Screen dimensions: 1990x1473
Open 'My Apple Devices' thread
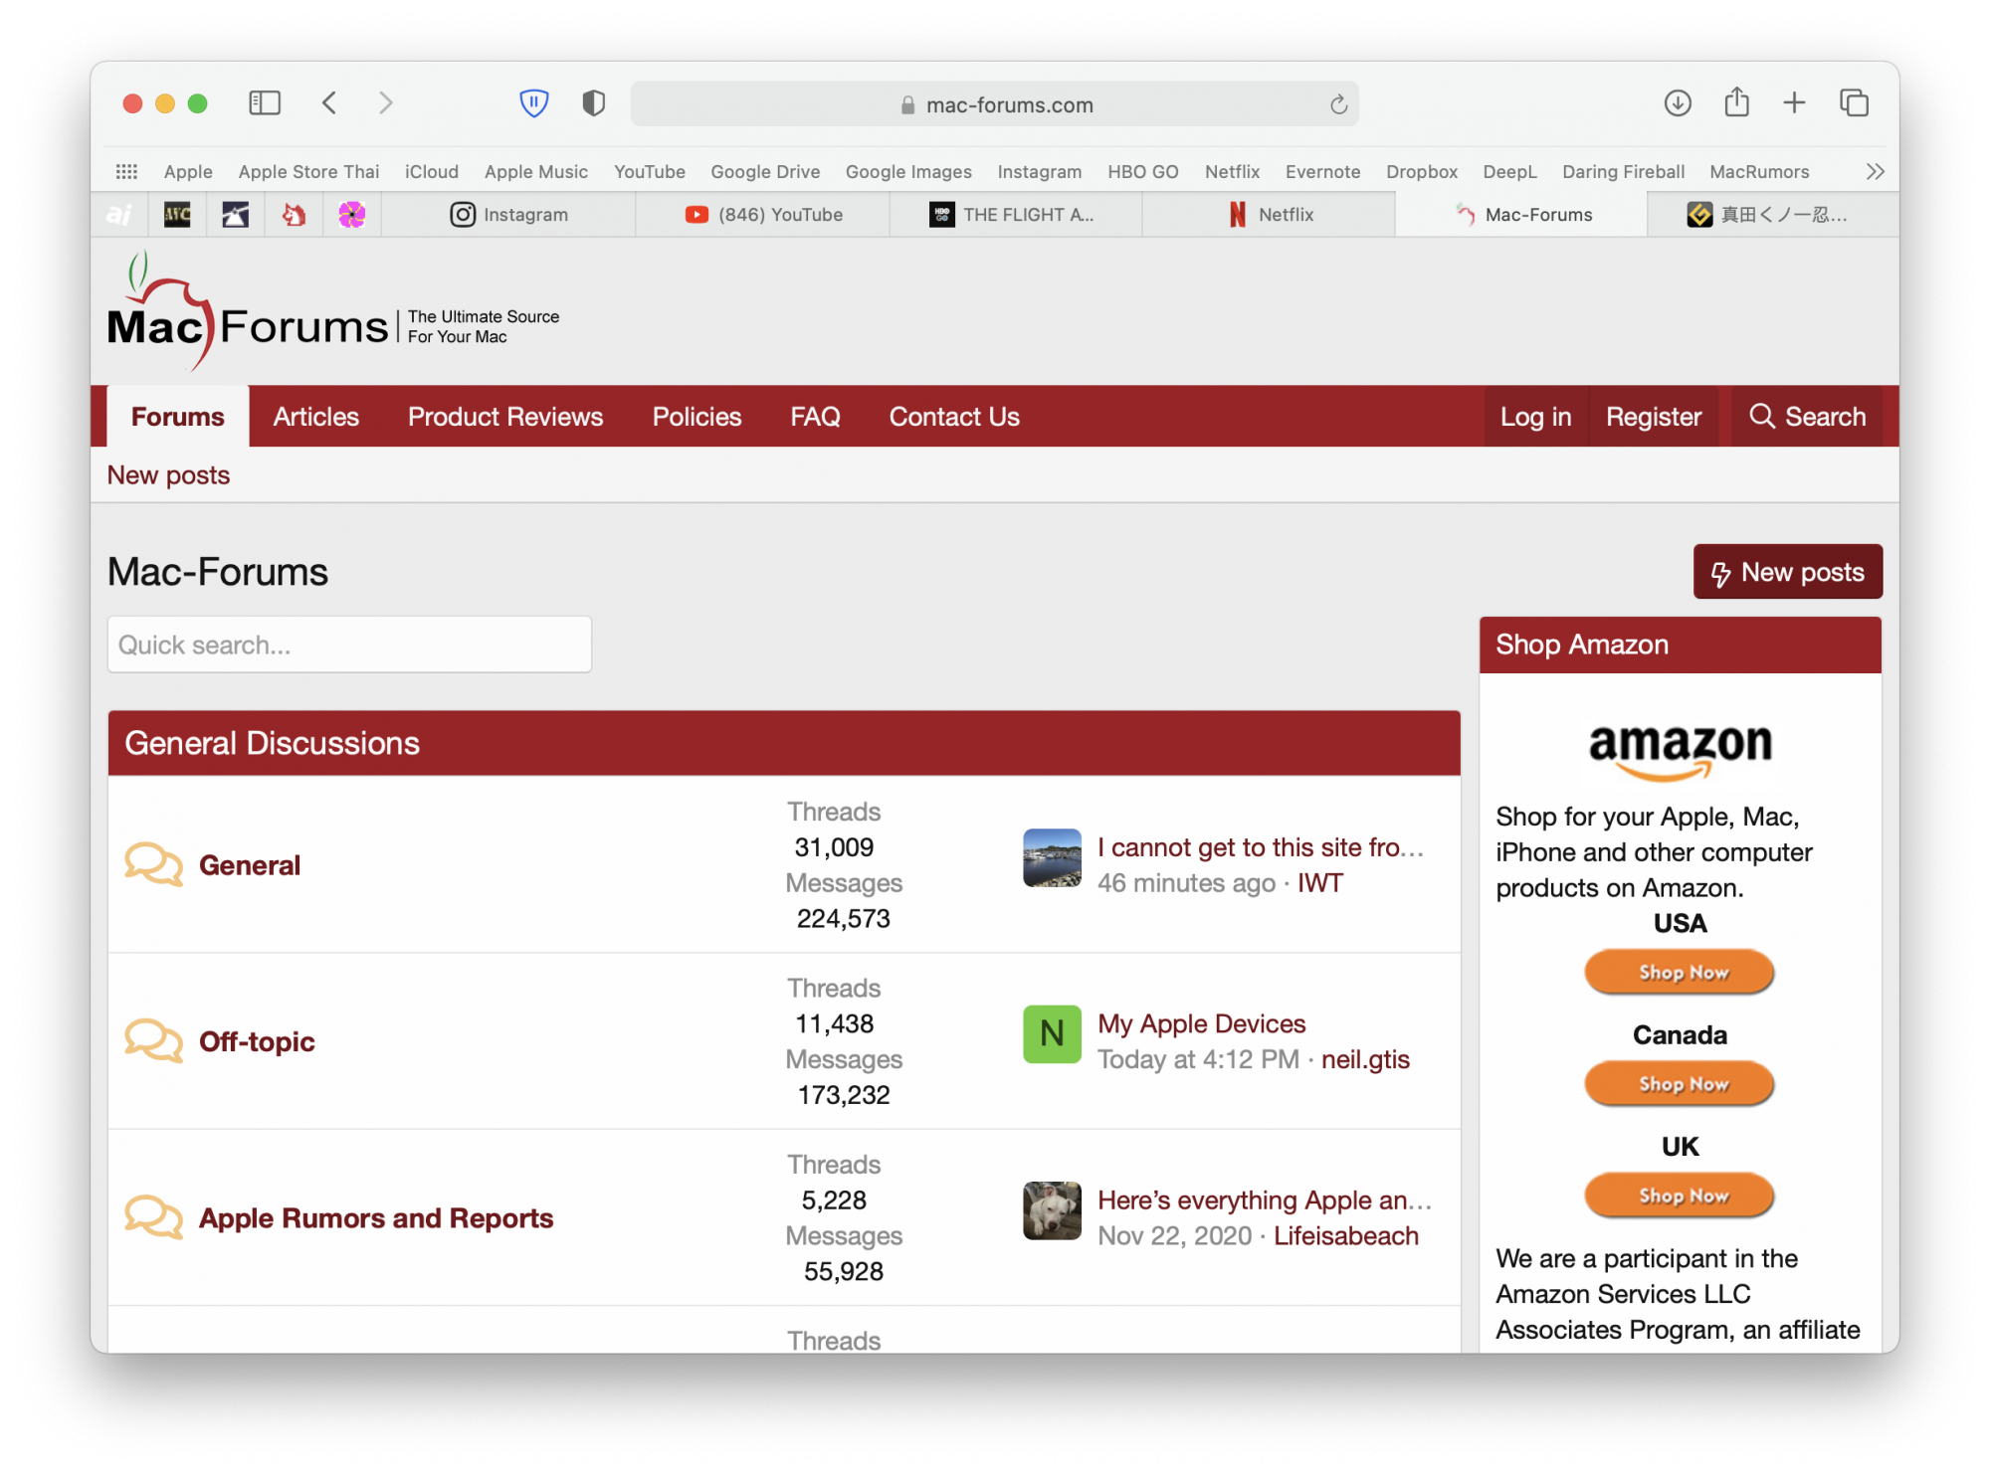pos(1201,1023)
